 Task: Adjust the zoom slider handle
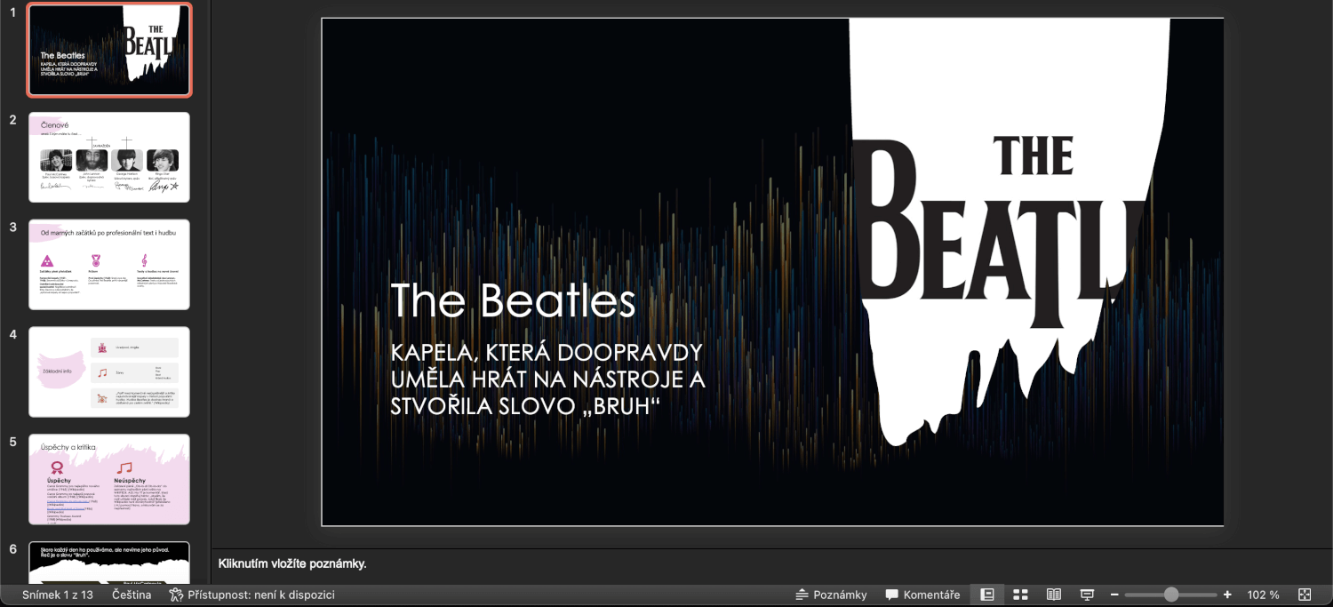(x=1171, y=595)
